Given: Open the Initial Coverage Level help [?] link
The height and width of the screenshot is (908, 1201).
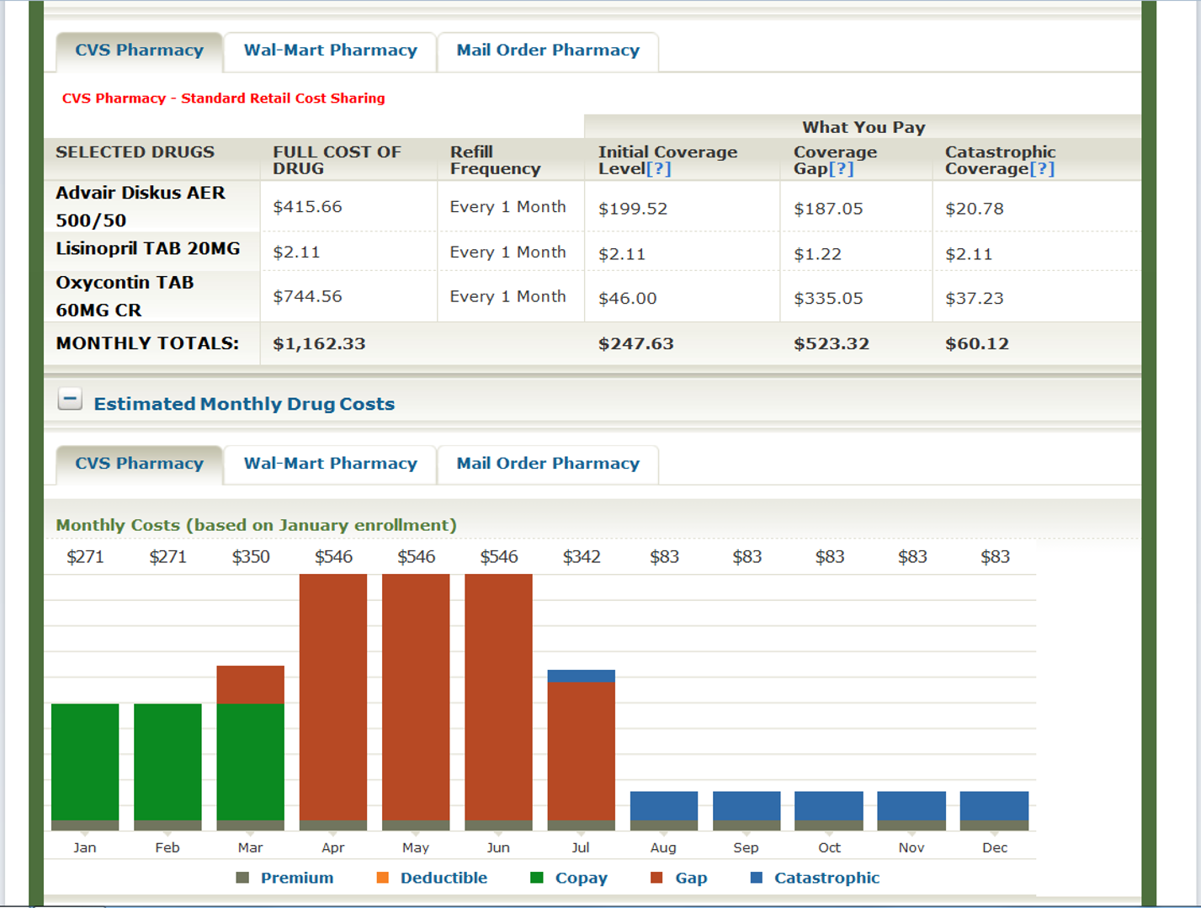Looking at the screenshot, I should [x=658, y=168].
